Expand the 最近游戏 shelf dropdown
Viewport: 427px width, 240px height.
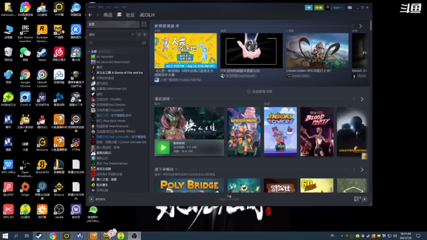(x=172, y=99)
